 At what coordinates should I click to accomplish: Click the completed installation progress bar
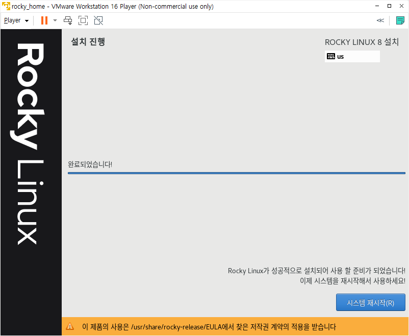click(236, 173)
